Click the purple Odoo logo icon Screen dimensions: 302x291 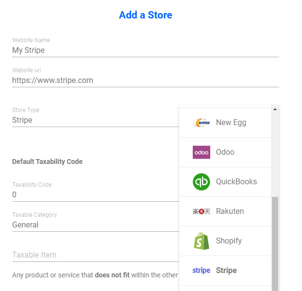201,152
